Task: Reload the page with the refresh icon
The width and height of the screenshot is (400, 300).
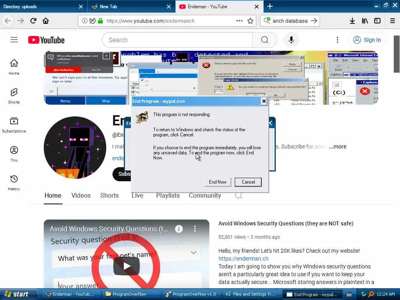Action: click(33, 21)
